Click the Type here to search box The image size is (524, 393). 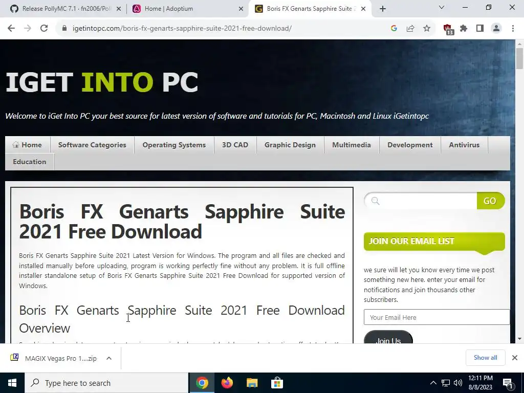pyautogui.click(x=106, y=383)
